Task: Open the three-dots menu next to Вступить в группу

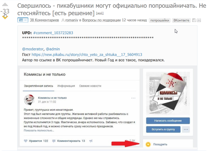Action: pyautogui.click(x=186, y=129)
